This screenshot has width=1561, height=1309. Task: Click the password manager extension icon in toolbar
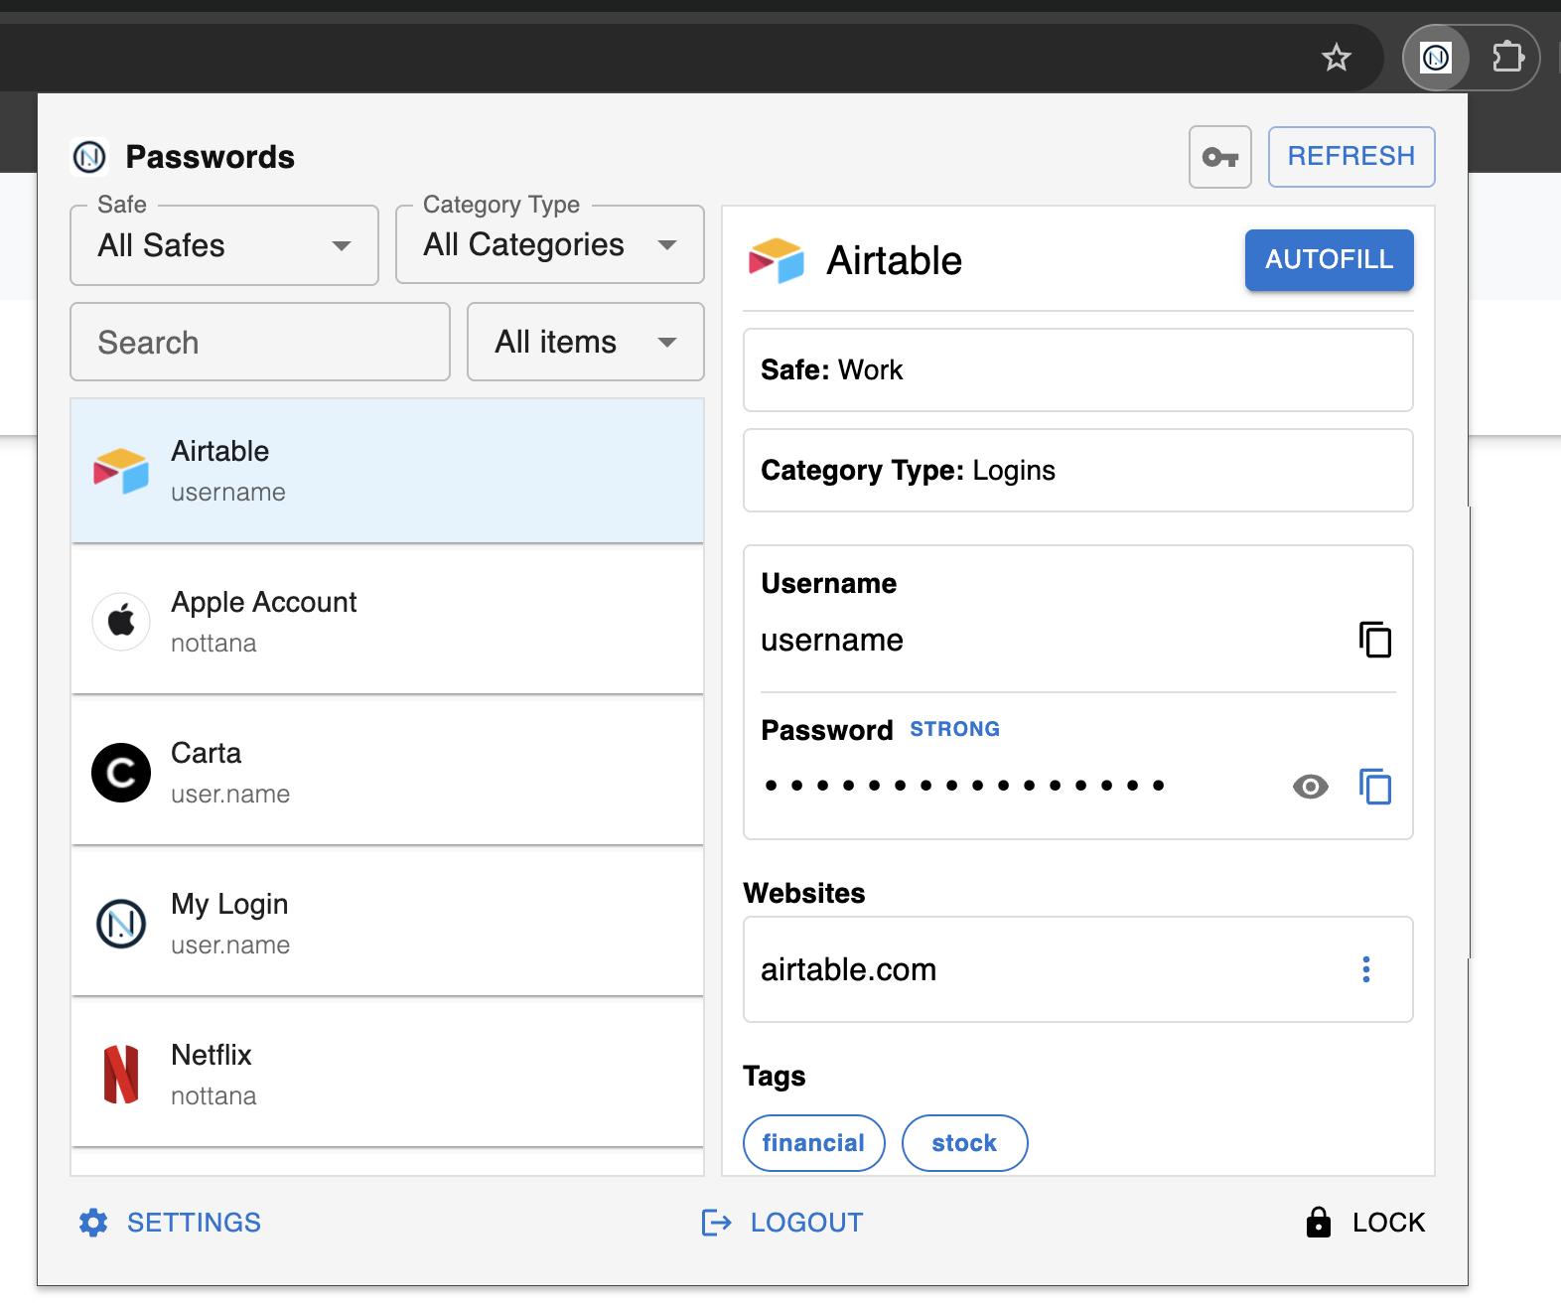coord(1436,58)
